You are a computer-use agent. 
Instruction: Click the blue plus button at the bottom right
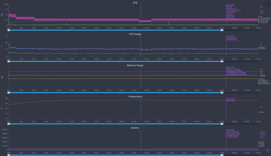click(267, 150)
